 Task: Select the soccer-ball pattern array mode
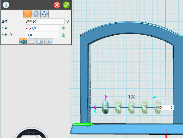click(45, 14)
